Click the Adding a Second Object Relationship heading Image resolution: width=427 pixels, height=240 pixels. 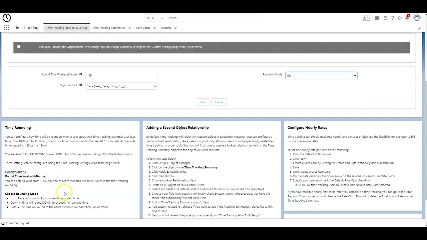pos(177,128)
